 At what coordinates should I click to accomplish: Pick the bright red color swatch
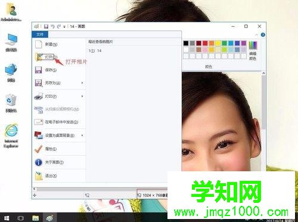(205, 43)
